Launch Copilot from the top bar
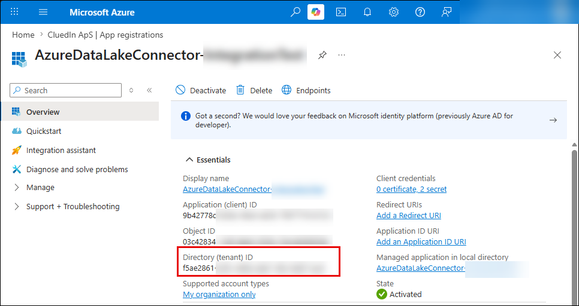Viewport: 579px width, 306px height. [x=316, y=12]
